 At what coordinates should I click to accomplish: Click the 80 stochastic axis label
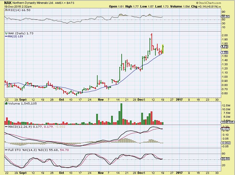pos(223,154)
